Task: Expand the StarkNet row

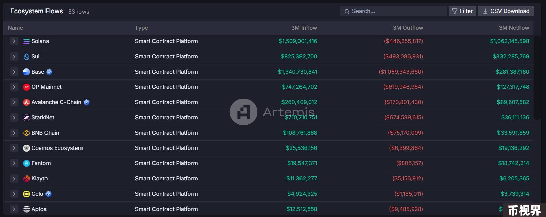Action: point(14,118)
